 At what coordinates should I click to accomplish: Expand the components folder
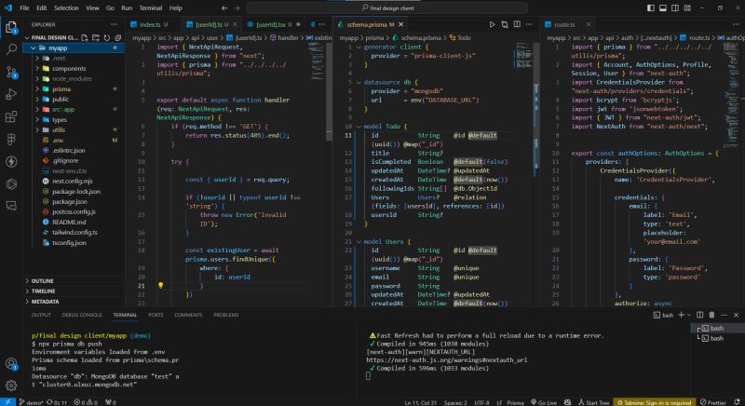pos(68,68)
